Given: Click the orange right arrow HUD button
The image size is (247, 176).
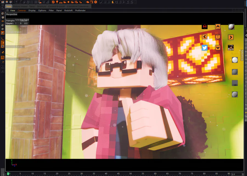Looking at the screenshot, I should pyautogui.click(x=231, y=37).
